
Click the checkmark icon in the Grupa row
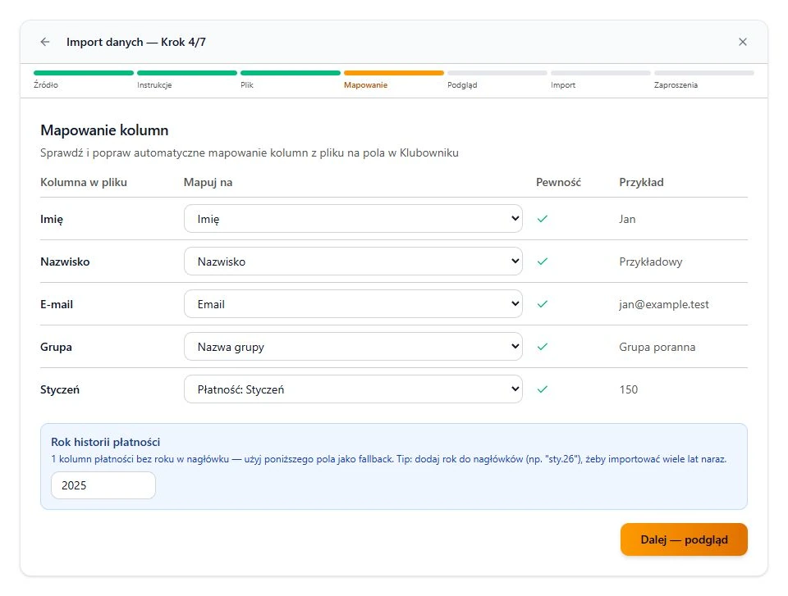543,347
